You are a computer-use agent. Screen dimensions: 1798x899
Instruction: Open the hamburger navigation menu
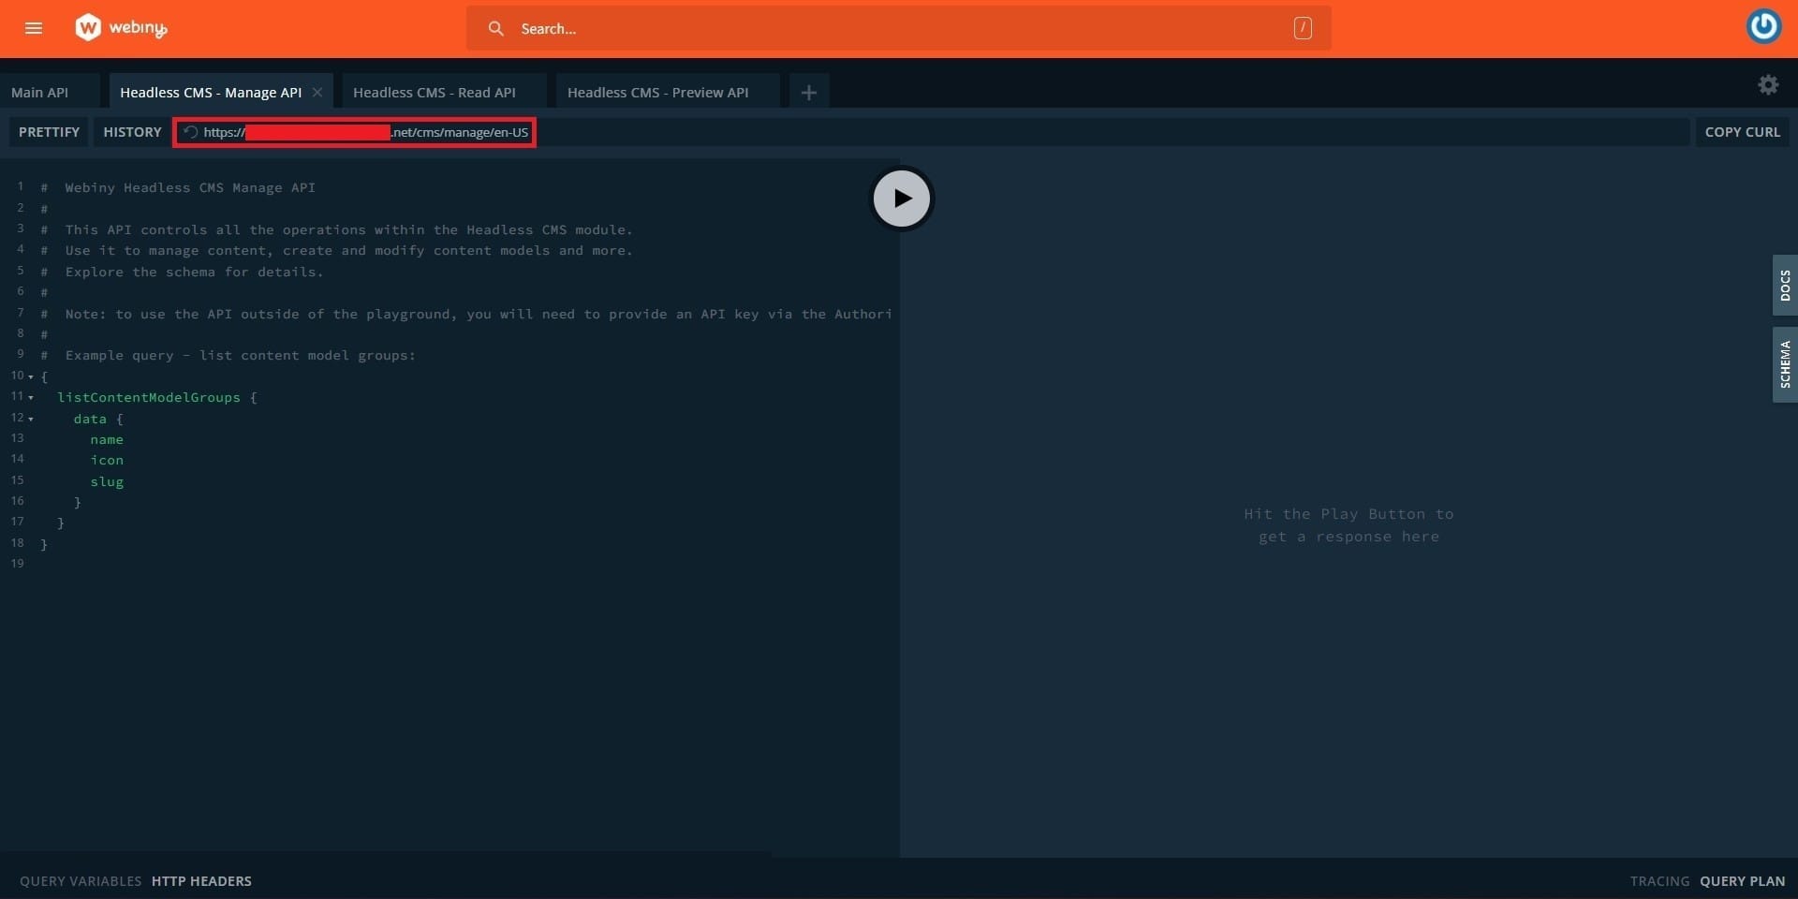(34, 28)
